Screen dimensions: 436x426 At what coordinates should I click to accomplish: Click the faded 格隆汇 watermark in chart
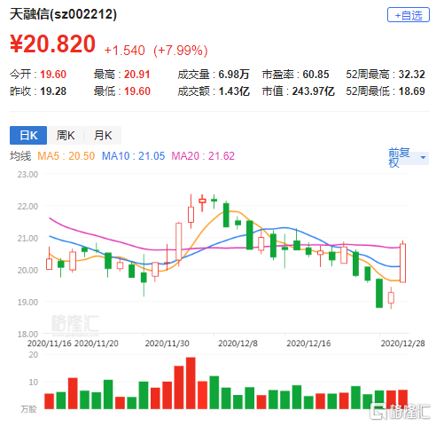[75, 323]
